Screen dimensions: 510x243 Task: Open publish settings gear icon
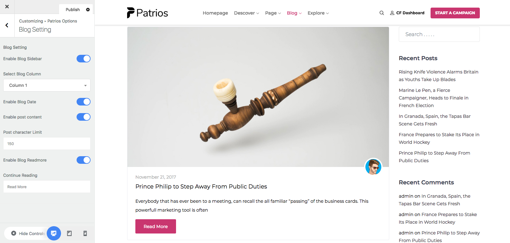tap(88, 10)
